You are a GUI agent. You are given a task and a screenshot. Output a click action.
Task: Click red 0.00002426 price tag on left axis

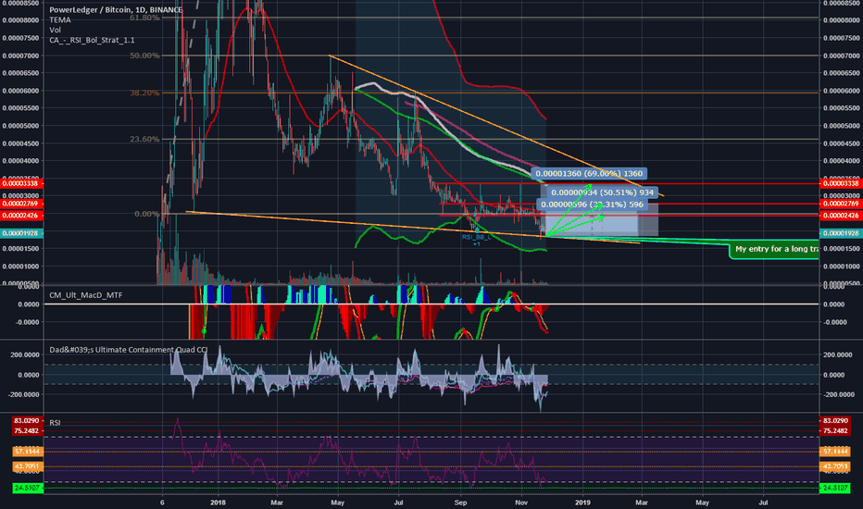21,216
